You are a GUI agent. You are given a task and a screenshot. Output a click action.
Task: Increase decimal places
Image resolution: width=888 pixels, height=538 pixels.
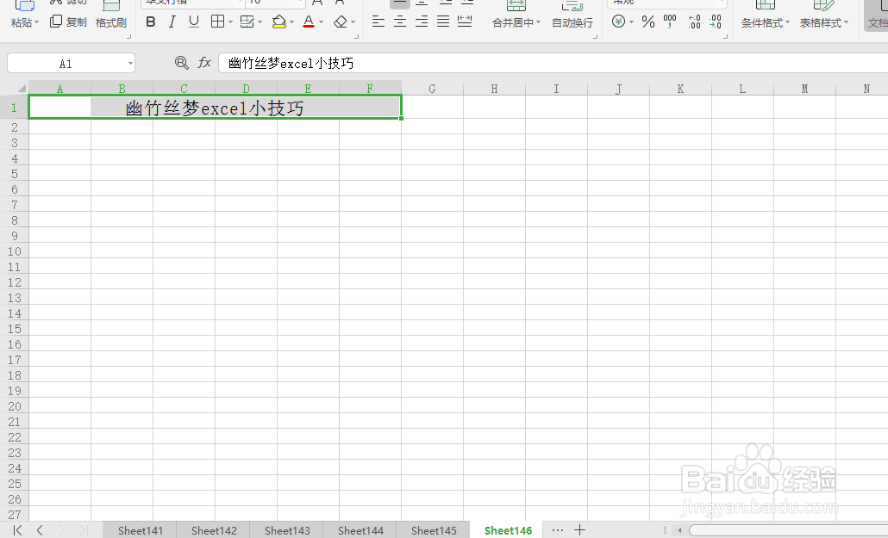pos(694,22)
